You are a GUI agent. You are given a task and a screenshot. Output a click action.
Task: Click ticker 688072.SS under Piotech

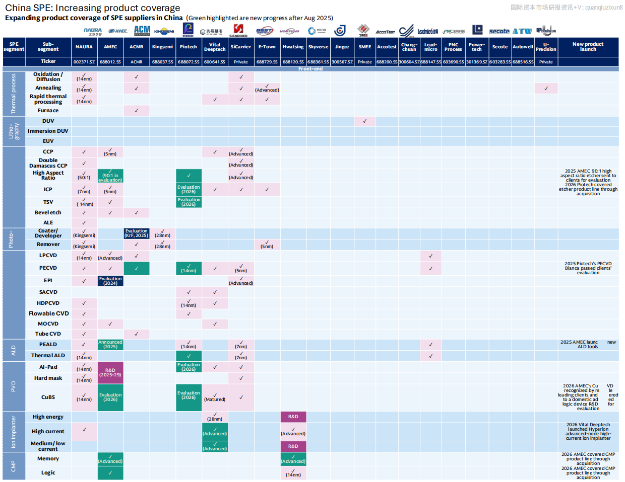pyautogui.click(x=189, y=62)
